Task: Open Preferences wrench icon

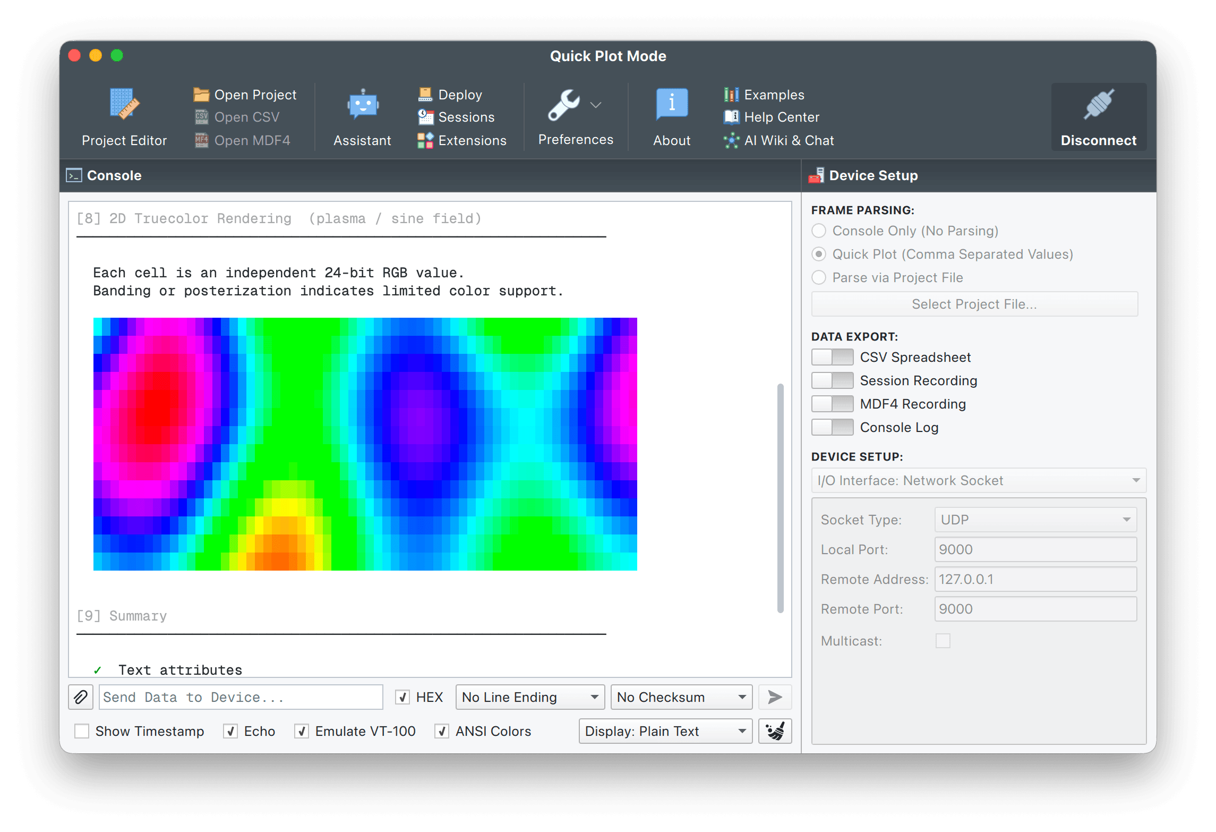Action: pyautogui.click(x=564, y=105)
